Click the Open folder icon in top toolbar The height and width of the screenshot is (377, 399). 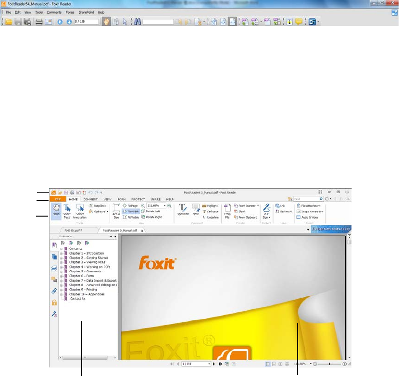[x=9, y=22]
